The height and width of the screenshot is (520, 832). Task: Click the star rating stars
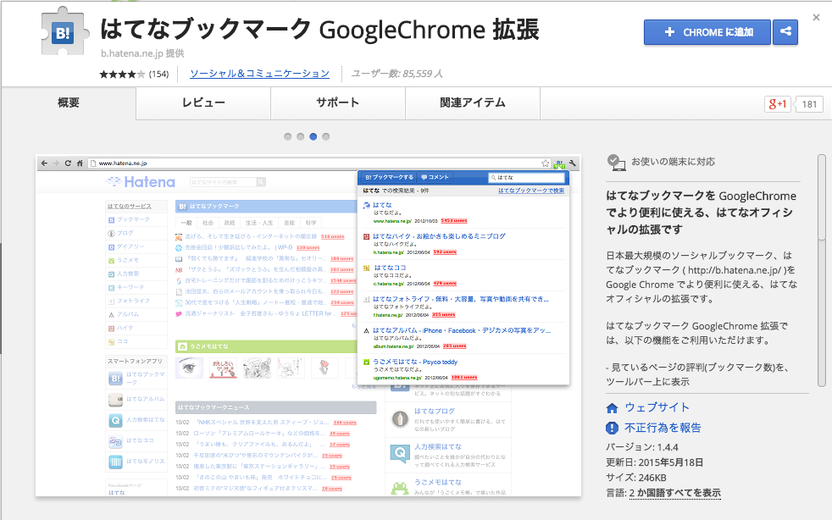pyautogui.click(x=122, y=75)
